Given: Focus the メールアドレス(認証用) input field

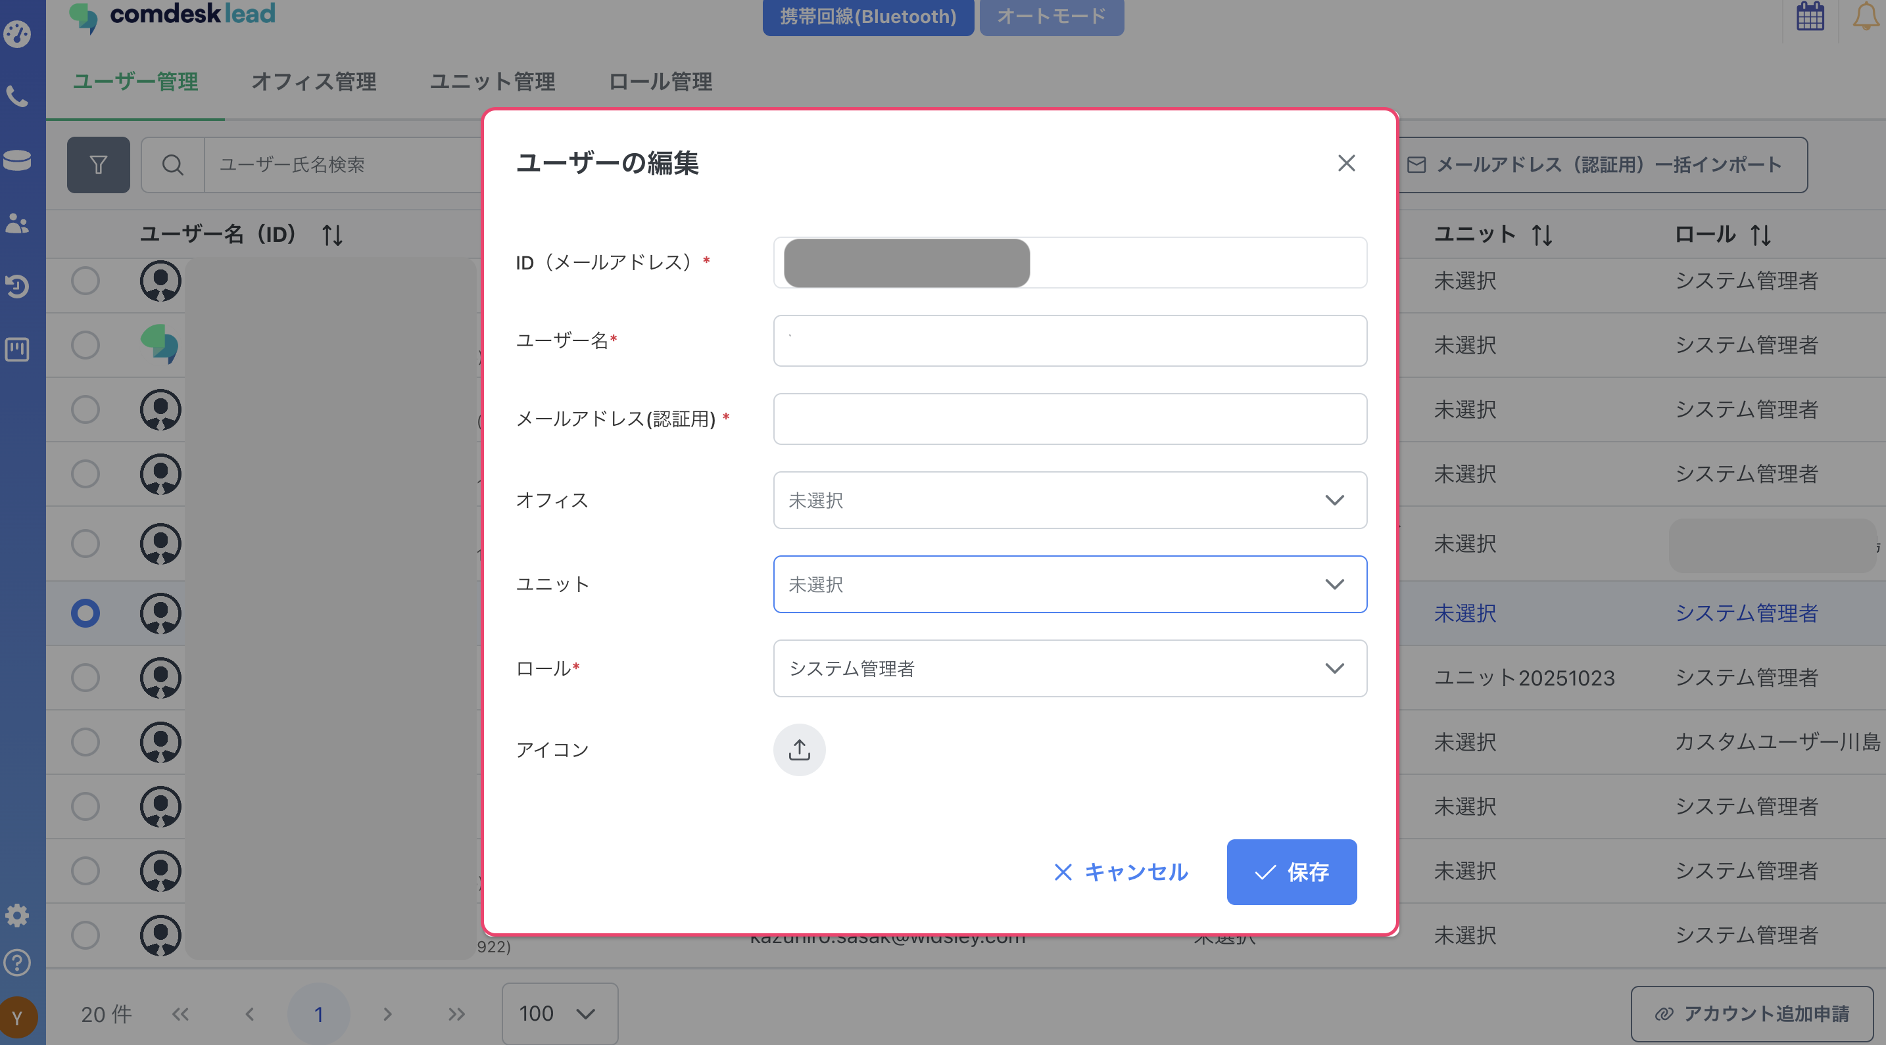Looking at the screenshot, I should 1070,419.
